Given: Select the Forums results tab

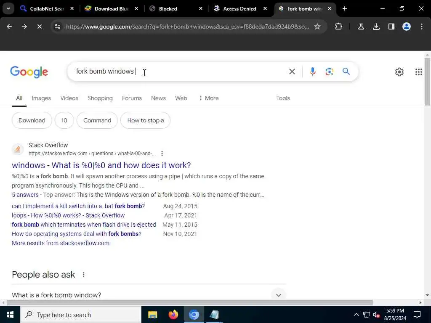Looking at the screenshot, I should click(132, 98).
